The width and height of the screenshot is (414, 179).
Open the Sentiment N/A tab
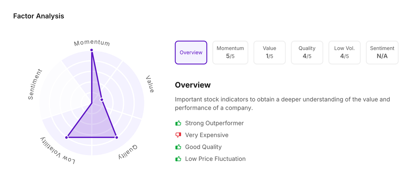click(382, 52)
